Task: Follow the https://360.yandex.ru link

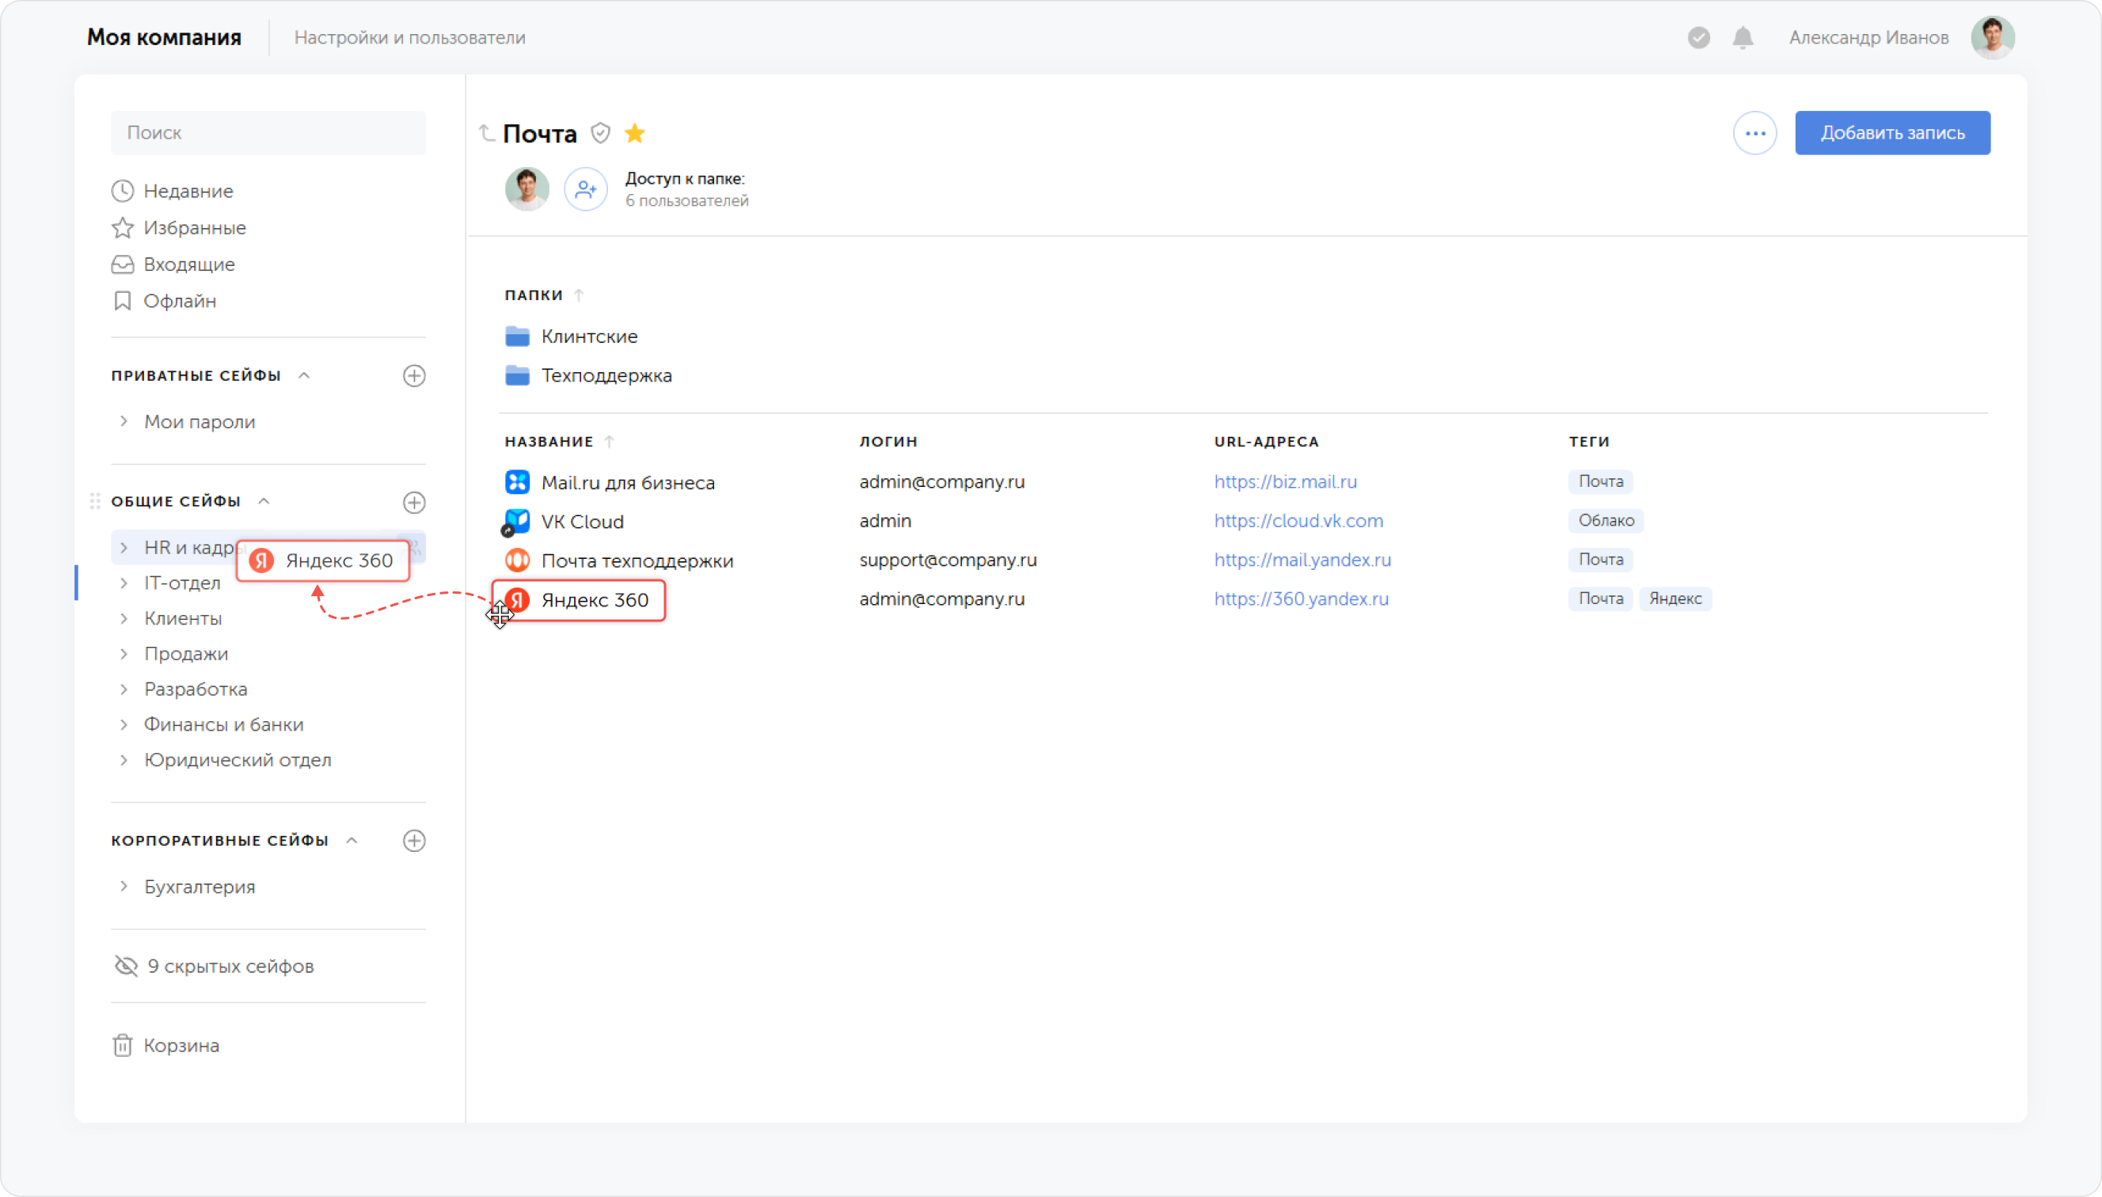Action: (x=1302, y=598)
